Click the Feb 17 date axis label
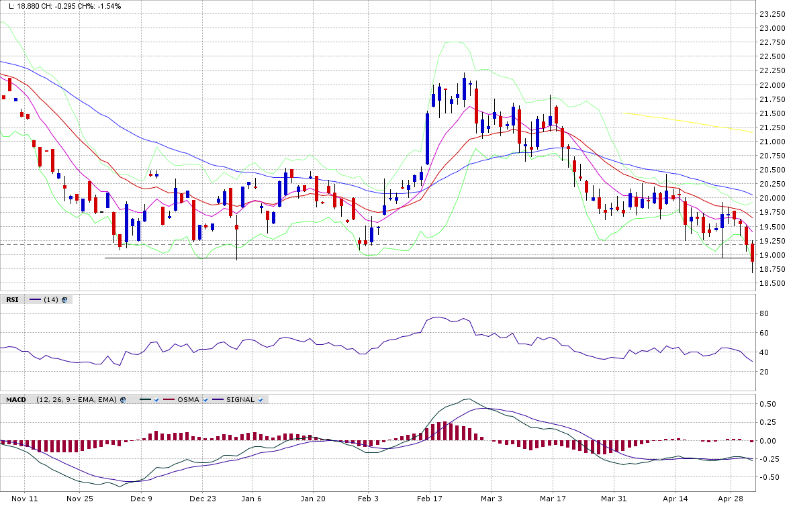791x508 pixels. tap(428, 499)
